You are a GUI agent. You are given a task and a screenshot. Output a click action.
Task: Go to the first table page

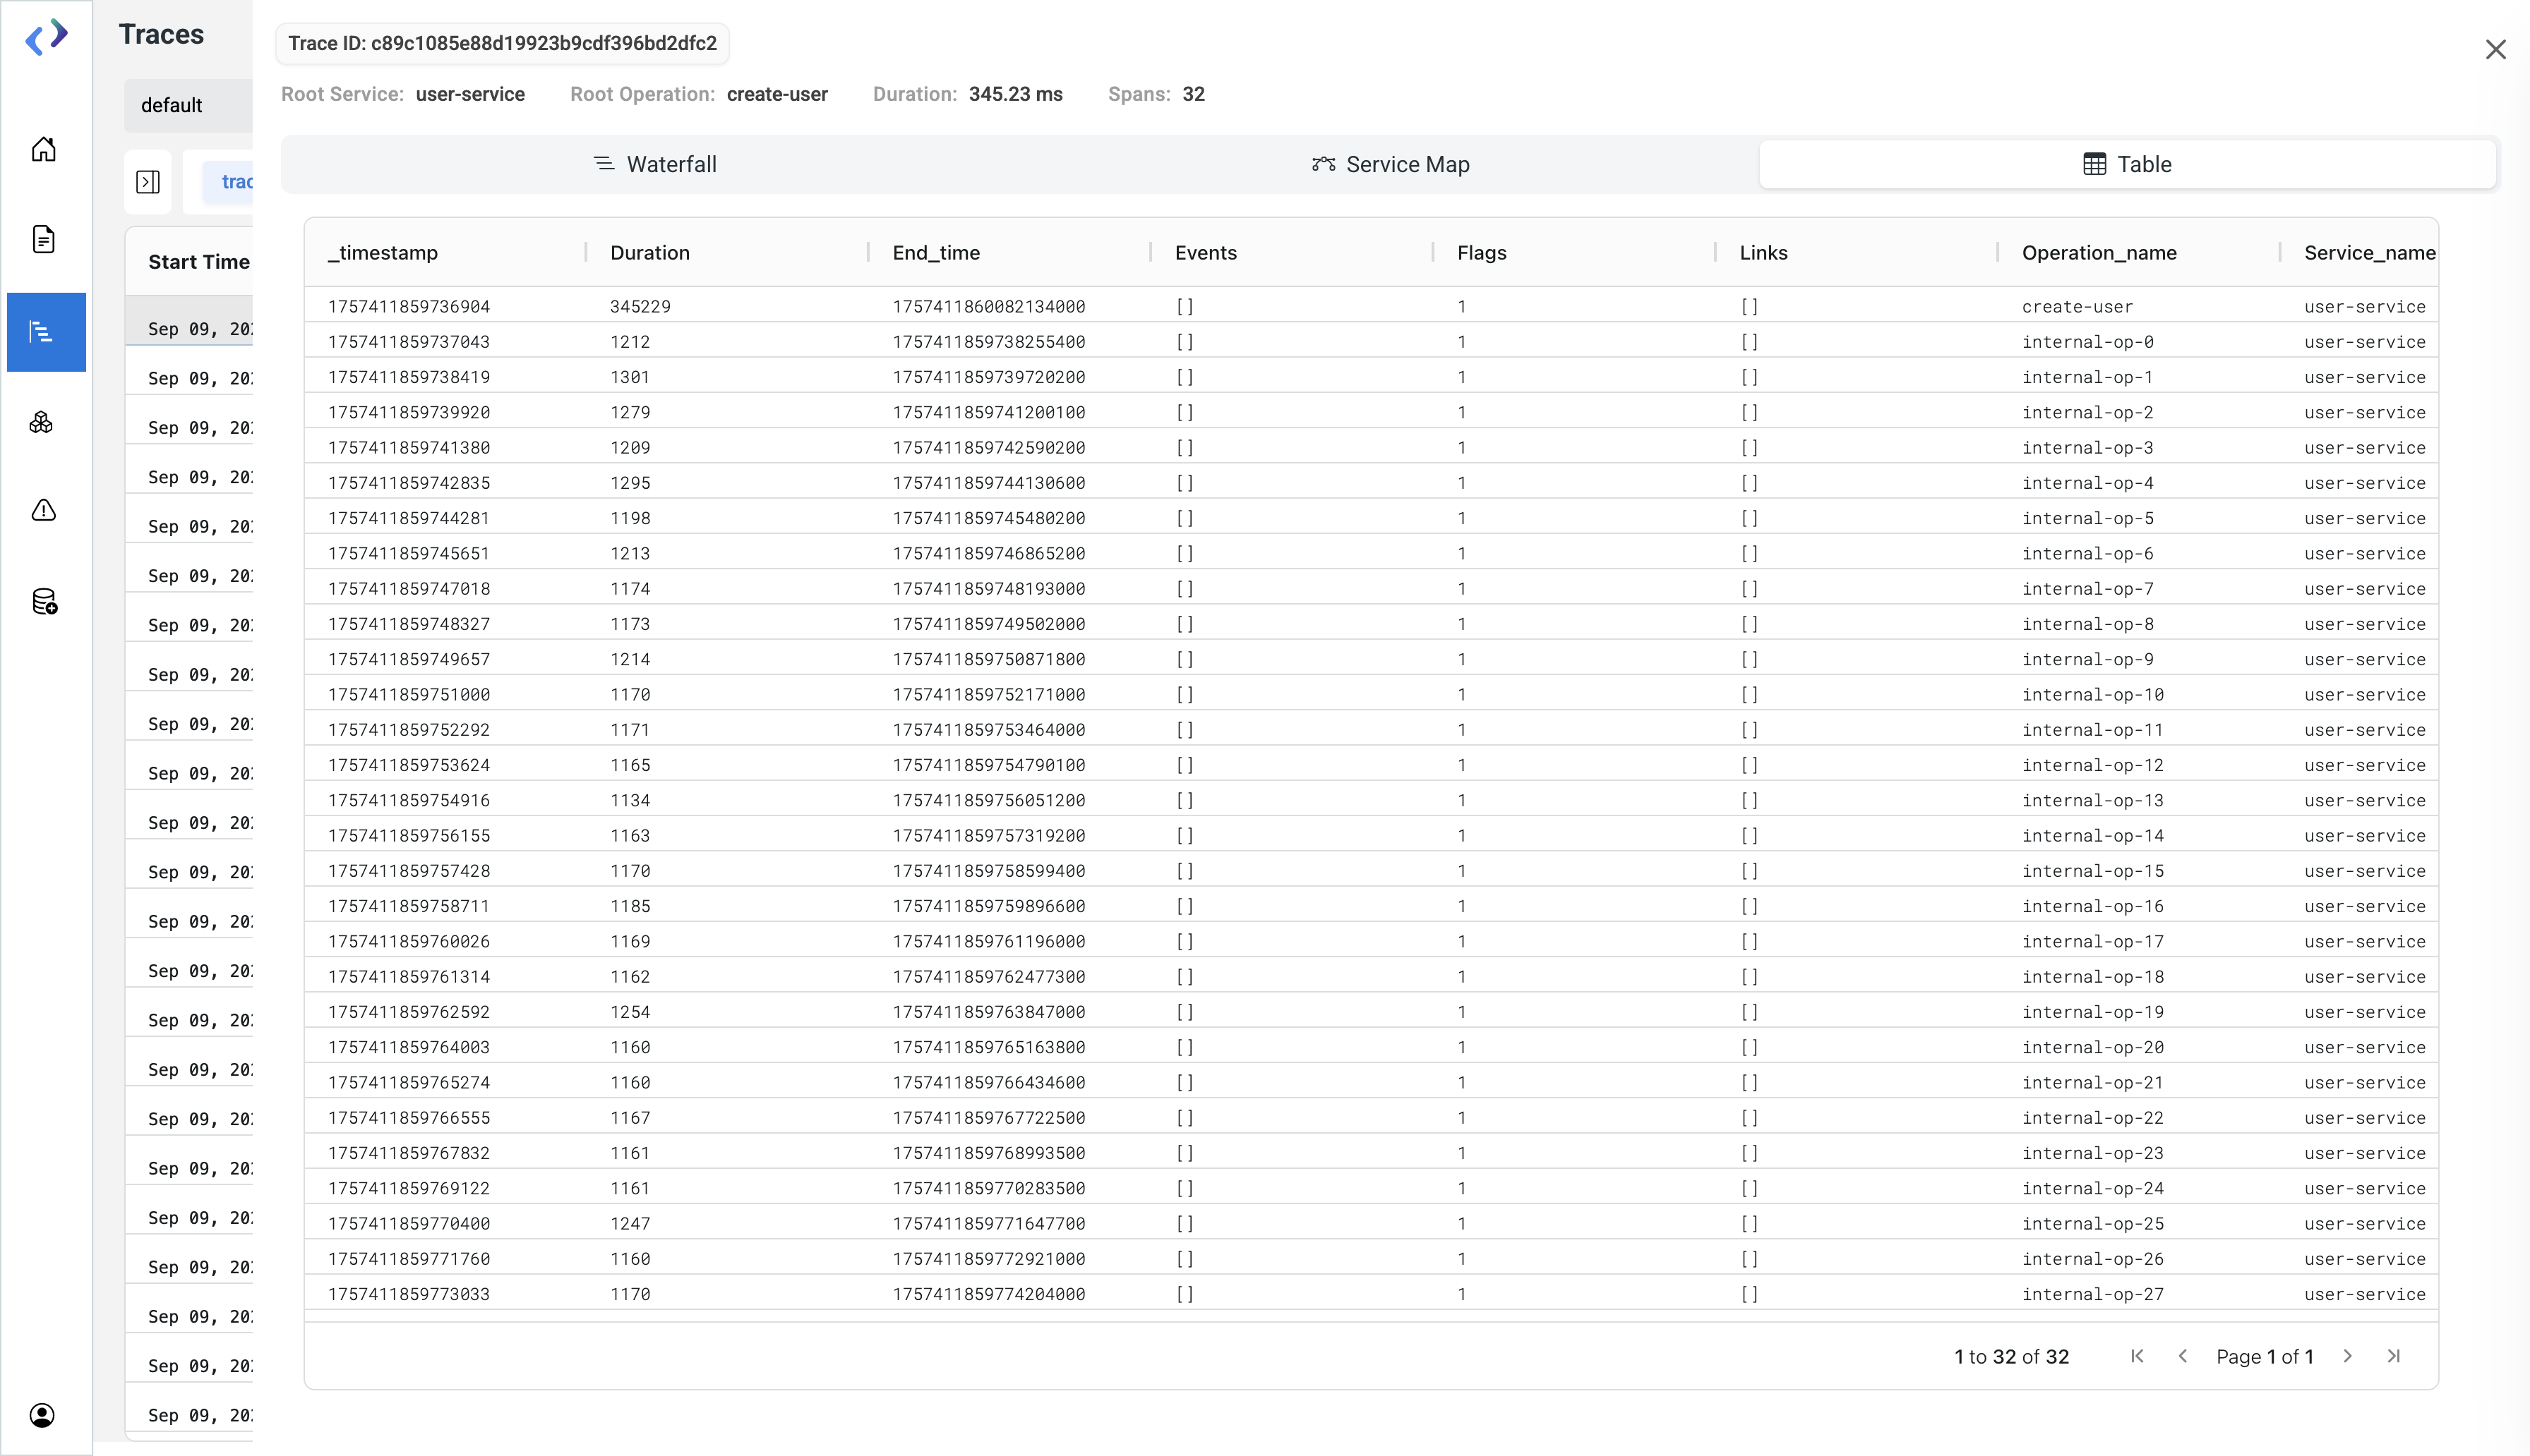point(2137,1356)
